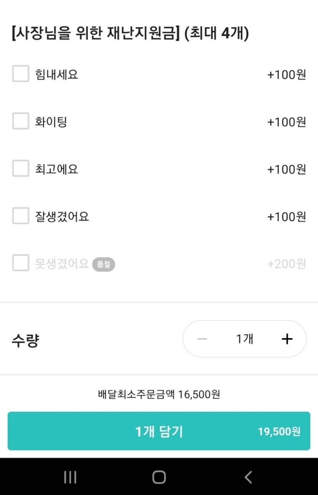This screenshot has height=495, width=318.
Task: Decrease quantity with the minus icon
Action: click(x=202, y=339)
